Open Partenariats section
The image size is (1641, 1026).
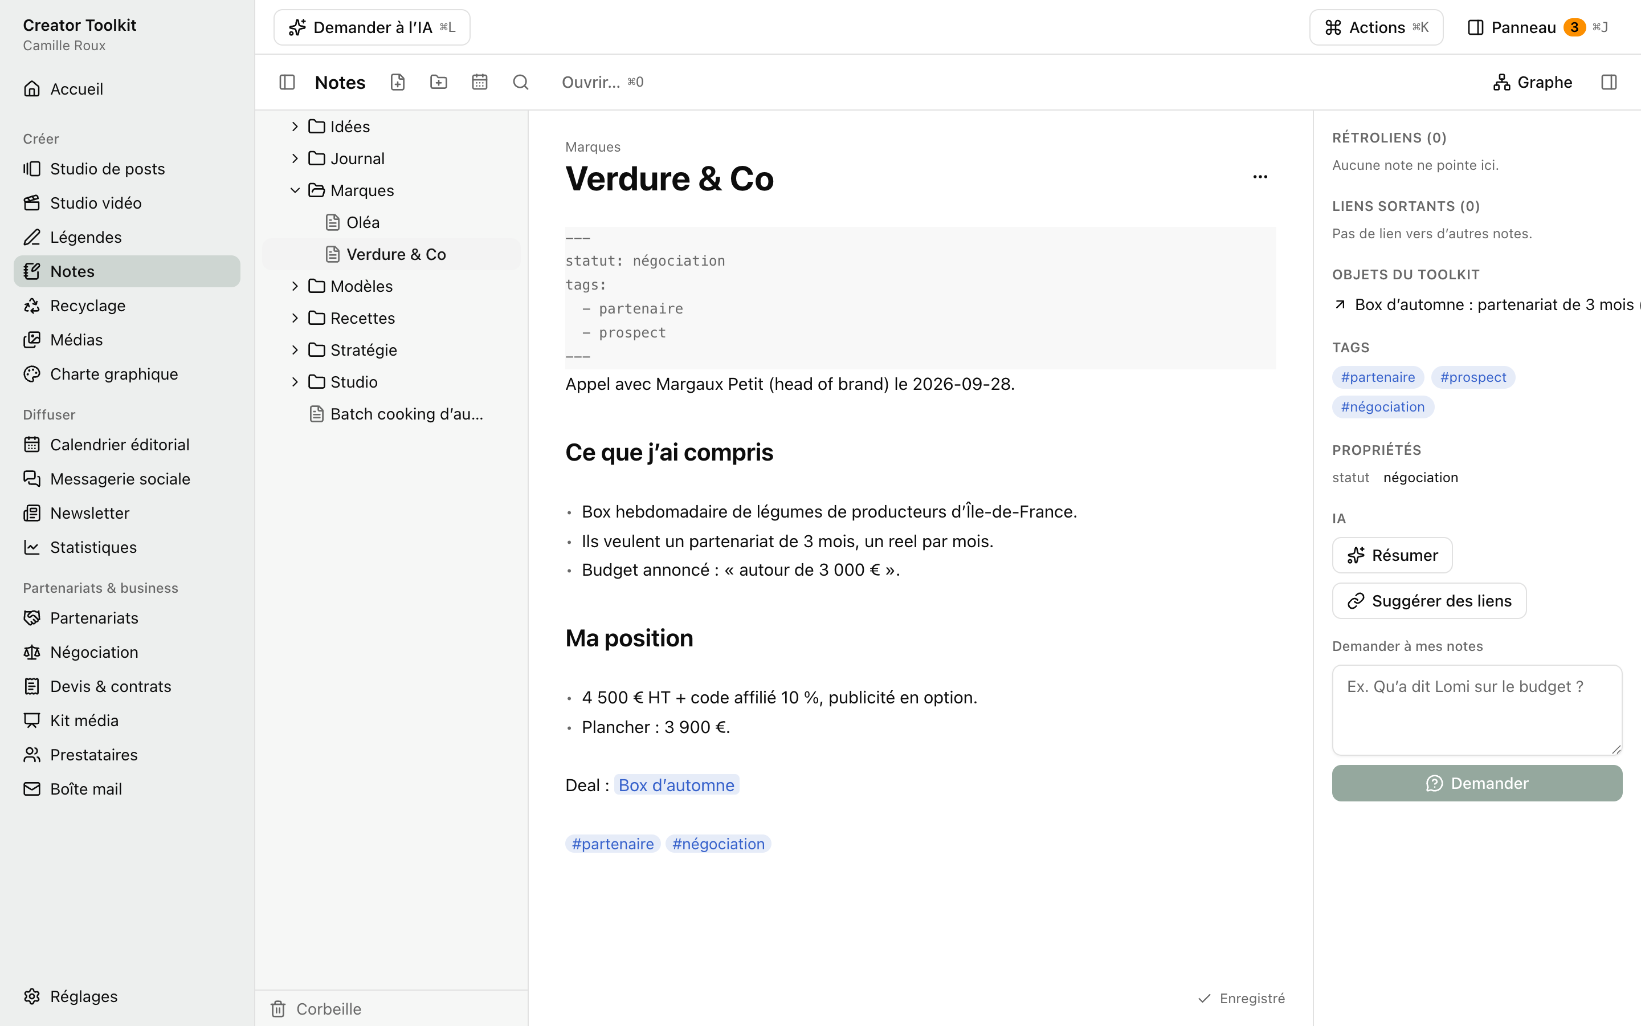(x=127, y=618)
